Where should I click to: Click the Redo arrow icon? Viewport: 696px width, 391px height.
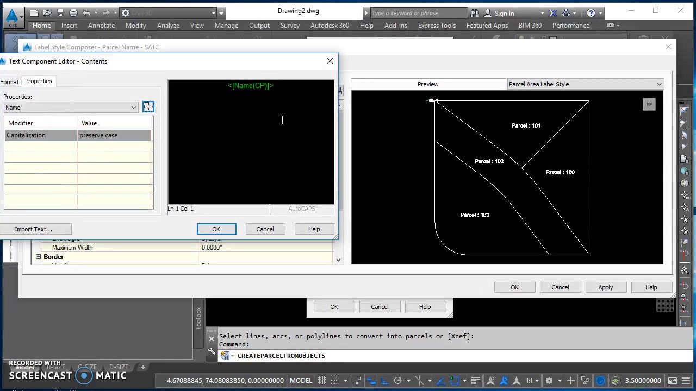click(x=106, y=13)
